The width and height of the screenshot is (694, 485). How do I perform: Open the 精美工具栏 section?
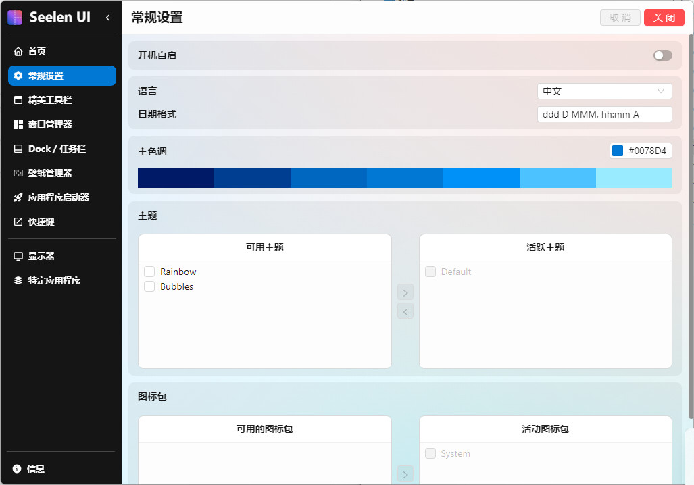pyautogui.click(x=62, y=100)
